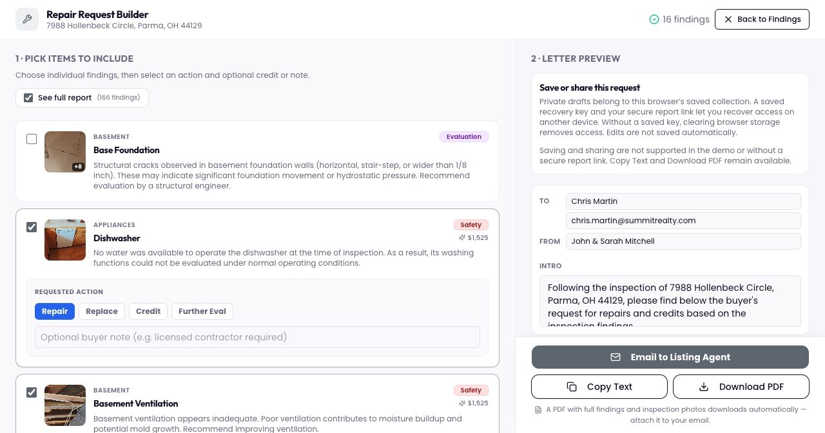Click the Base Foundation title
The width and height of the screenshot is (825, 433).
[126, 150]
